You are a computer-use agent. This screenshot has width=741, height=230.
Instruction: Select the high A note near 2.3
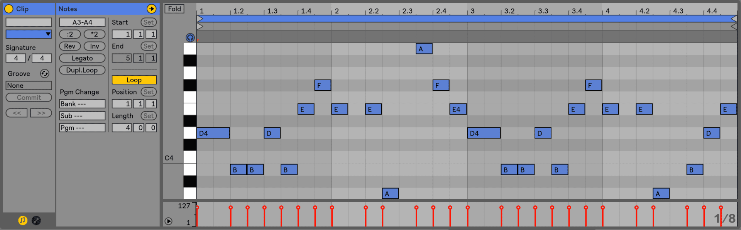tap(424, 49)
